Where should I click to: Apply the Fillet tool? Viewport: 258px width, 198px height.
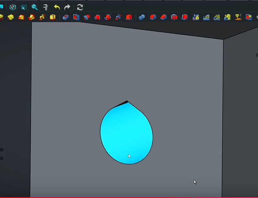click(153, 17)
